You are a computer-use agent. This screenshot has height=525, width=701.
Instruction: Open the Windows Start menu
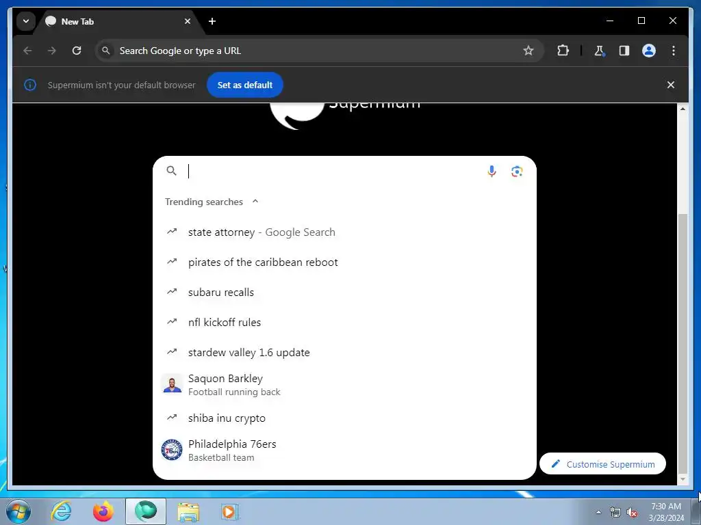point(18,511)
